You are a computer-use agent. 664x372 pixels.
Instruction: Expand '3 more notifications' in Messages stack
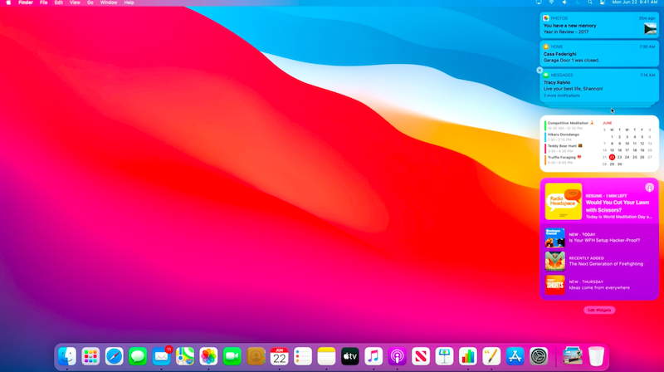tap(564, 95)
